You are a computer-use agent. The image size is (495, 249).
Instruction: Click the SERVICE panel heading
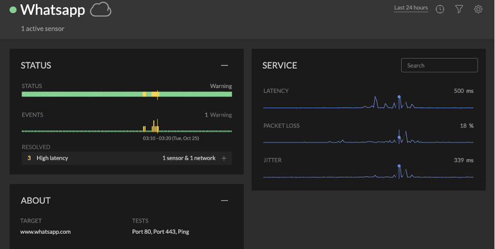pyautogui.click(x=280, y=65)
